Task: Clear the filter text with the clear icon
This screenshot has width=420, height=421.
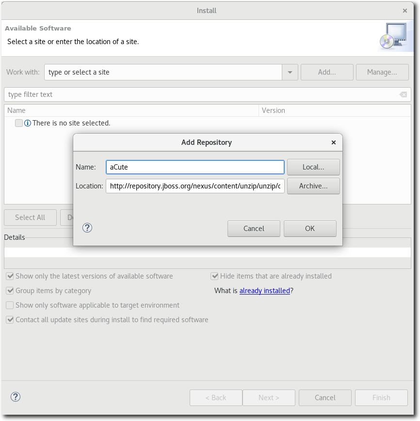Action: pos(403,94)
